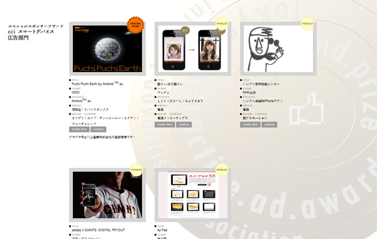The width and height of the screenshot is (377, 239).
Task: Open the Puchi Puchi Earth thumbnail
Action: point(107,49)
